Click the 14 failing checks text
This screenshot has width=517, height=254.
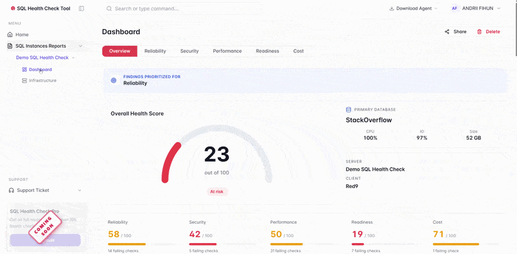tap(123, 251)
